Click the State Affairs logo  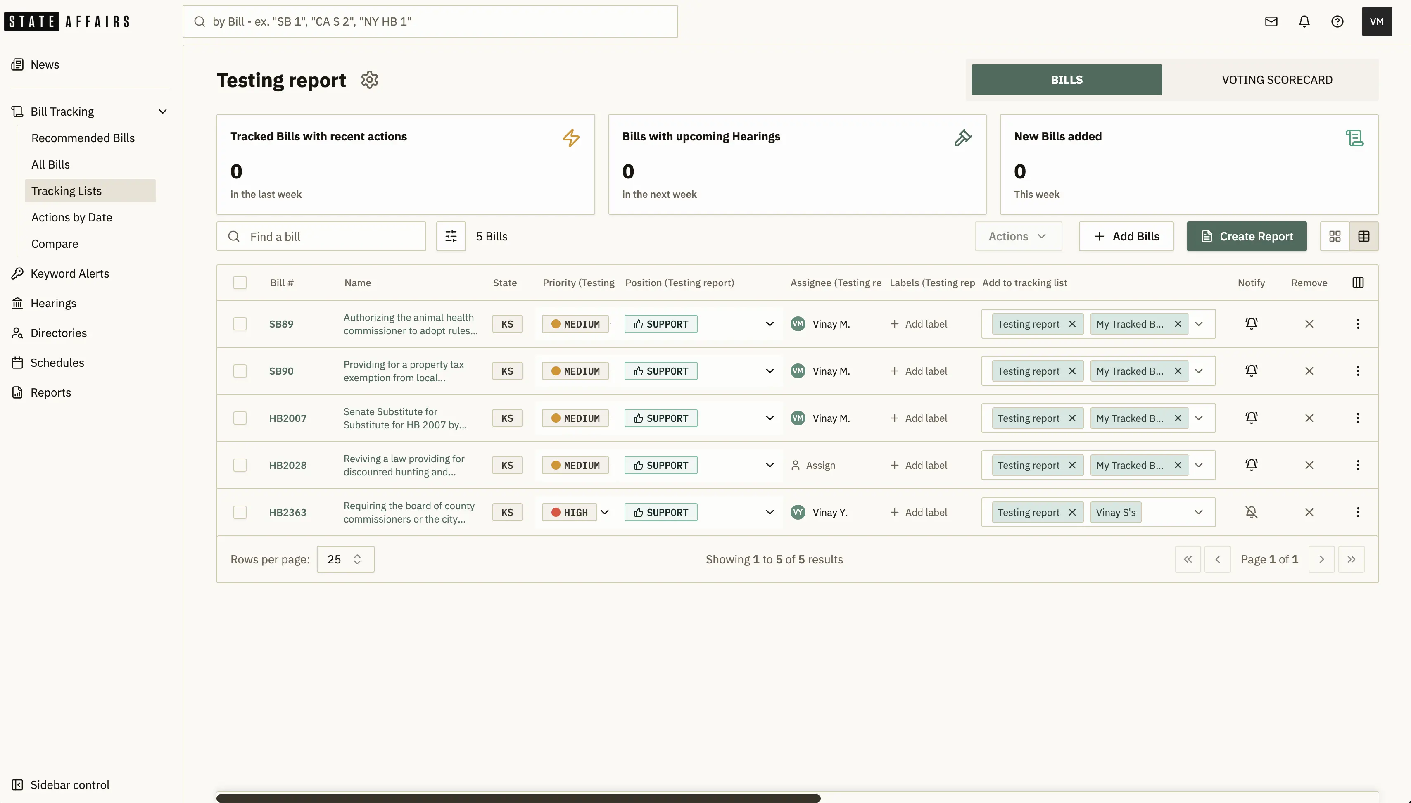[x=67, y=21]
